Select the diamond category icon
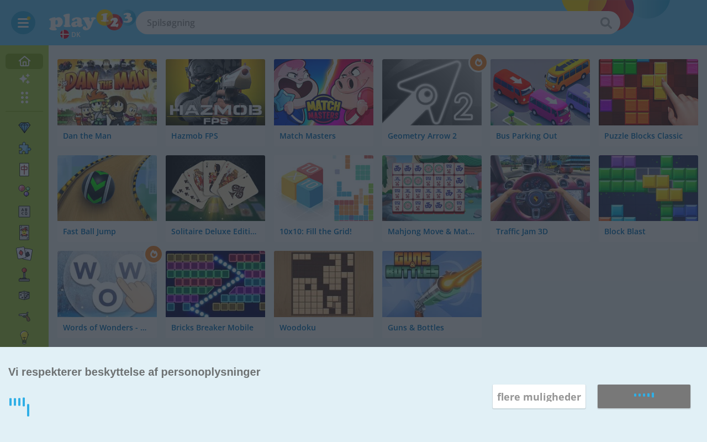The image size is (707, 442). (x=24, y=128)
